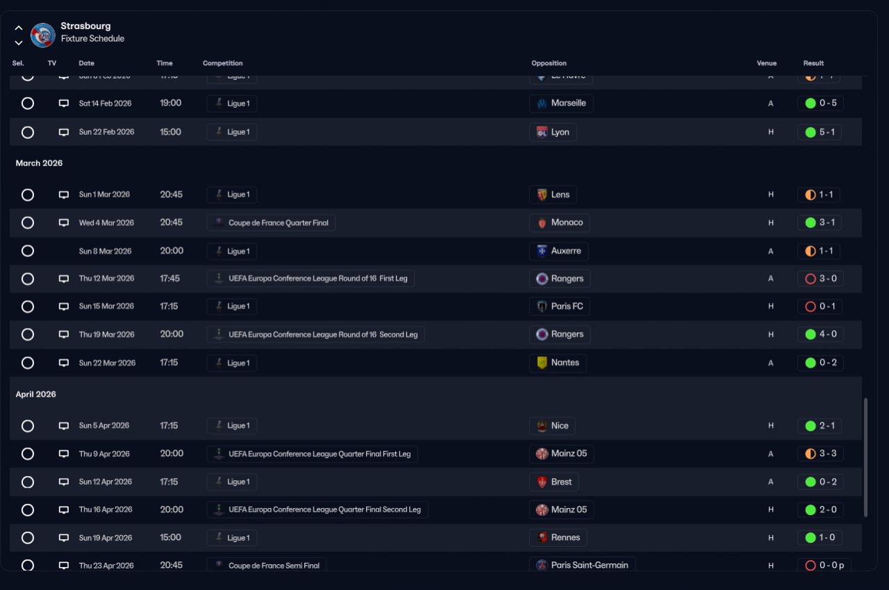889x590 pixels.
Task: Open the Mainz 05 3-3 result
Action: pyautogui.click(x=820, y=454)
